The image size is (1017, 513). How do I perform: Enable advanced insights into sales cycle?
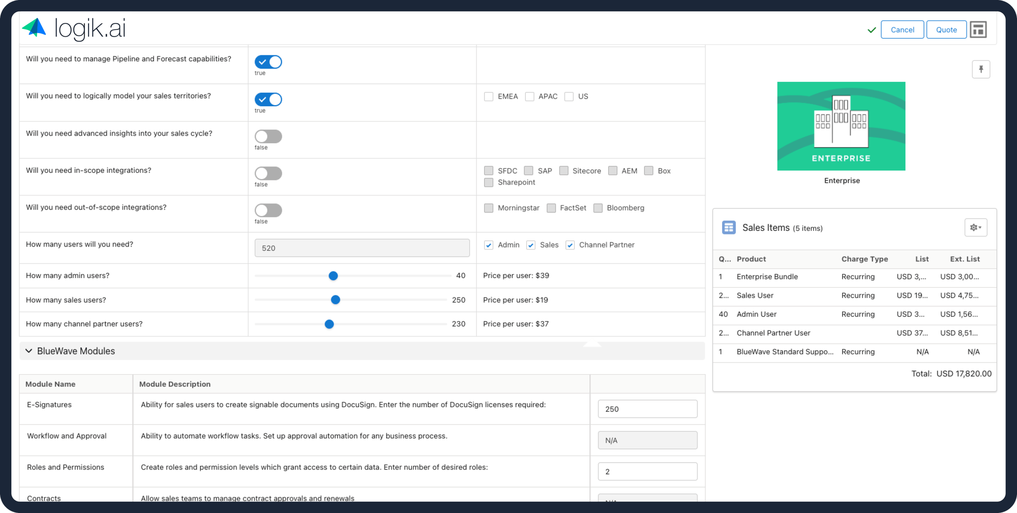268,136
